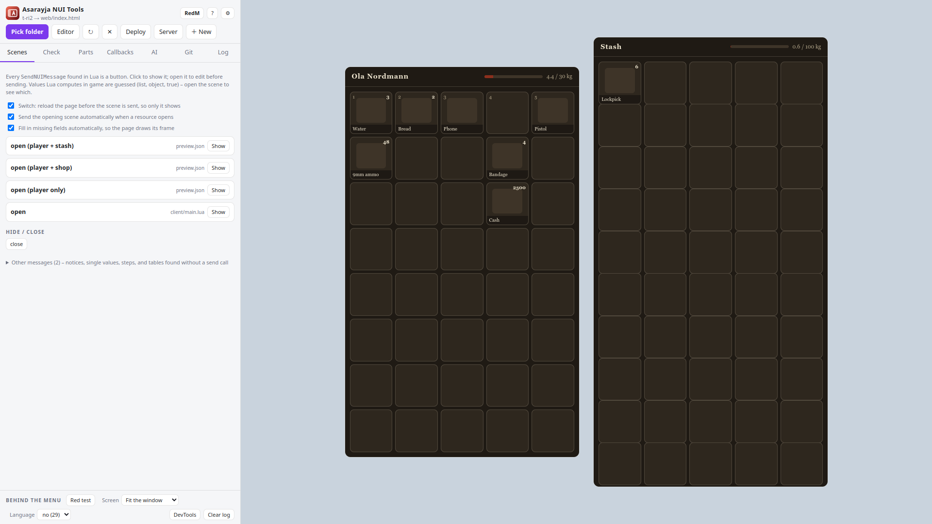This screenshot has height=524, width=932.
Task: Show the 'open (player + shop)' scene
Action: (218, 168)
